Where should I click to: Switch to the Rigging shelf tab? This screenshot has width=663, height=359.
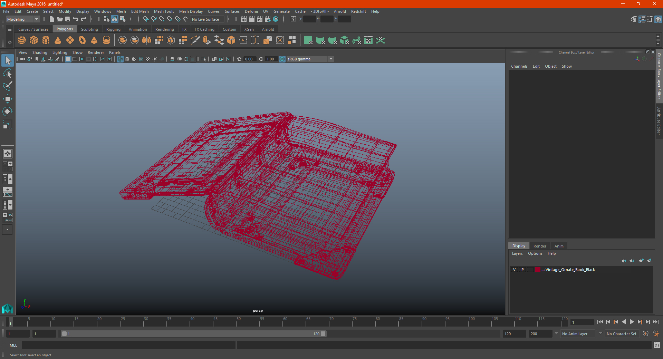click(113, 29)
